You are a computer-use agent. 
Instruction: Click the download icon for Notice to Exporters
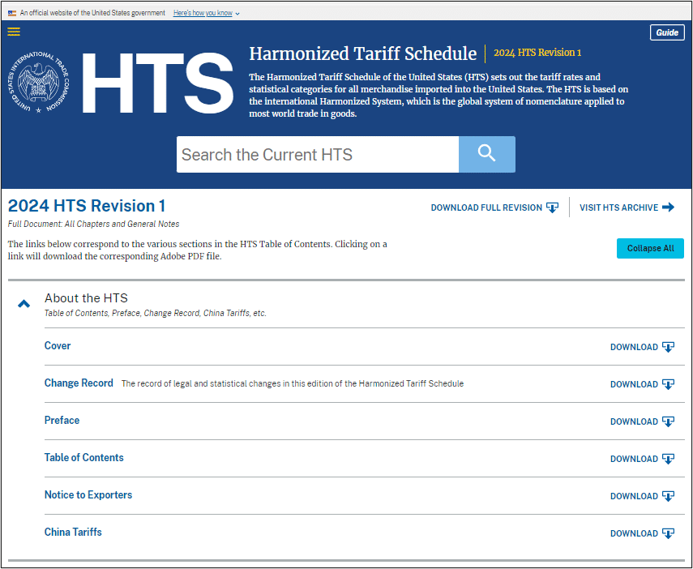coord(668,496)
